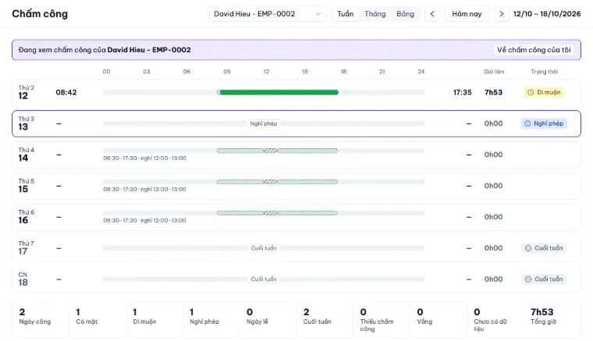Click the hatched break segment on Thứ 5
The width and height of the screenshot is (593, 341).
271,182
